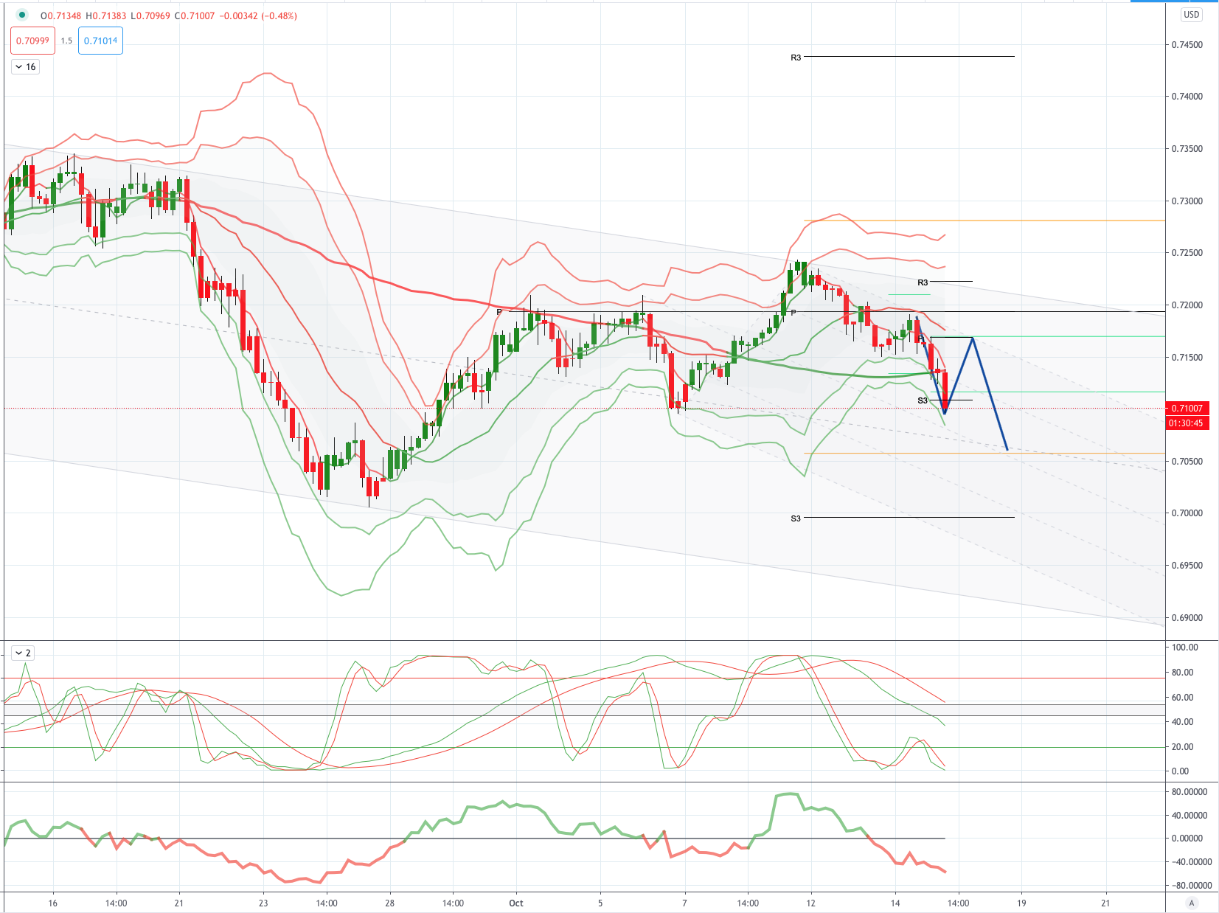This screenshot has height=913, width=1219.
Task: Click the blue buy price 0.71014 button
Action: tap(100, 41)
